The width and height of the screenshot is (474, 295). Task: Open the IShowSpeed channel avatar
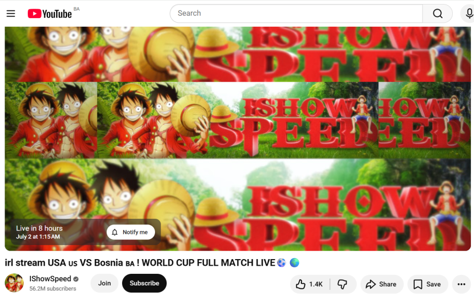[14, 283]
